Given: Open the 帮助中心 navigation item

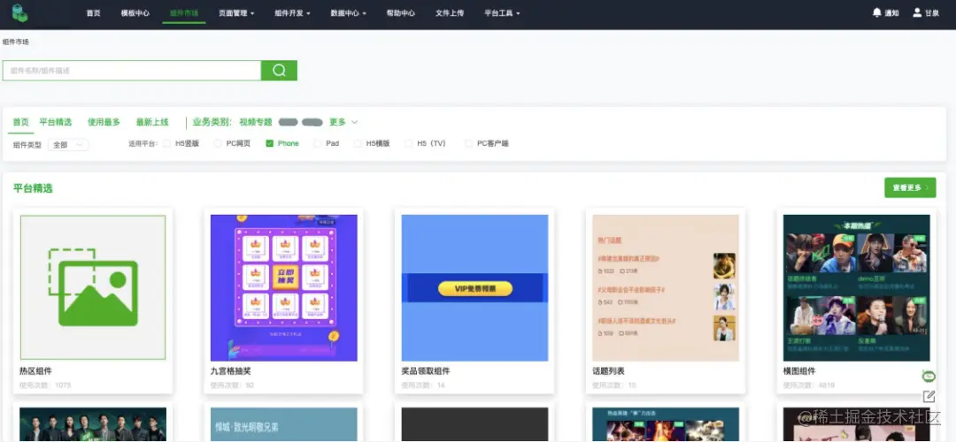Looking at the screenshot, I should [401, 12].
